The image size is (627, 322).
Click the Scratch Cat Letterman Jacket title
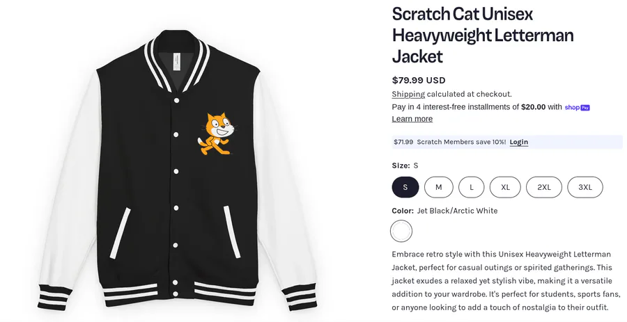pyautogui.click(x=482, y=35)
